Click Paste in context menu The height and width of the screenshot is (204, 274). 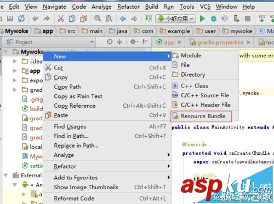tap(107, 115)
